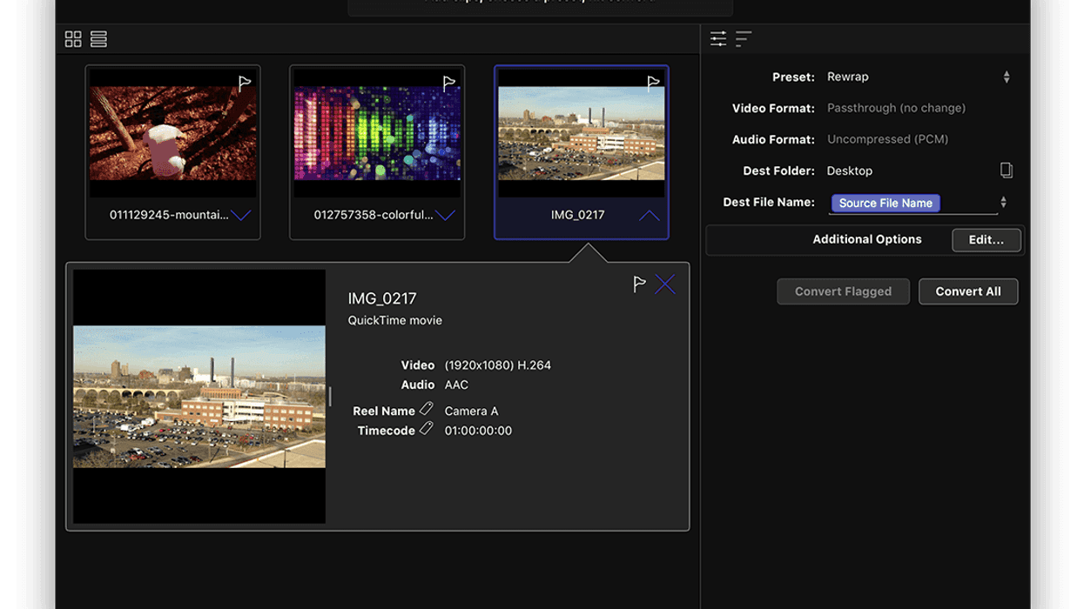Open the job queue list tab
This screenshot has width=1084, height=609.
(x=744, y=38)
